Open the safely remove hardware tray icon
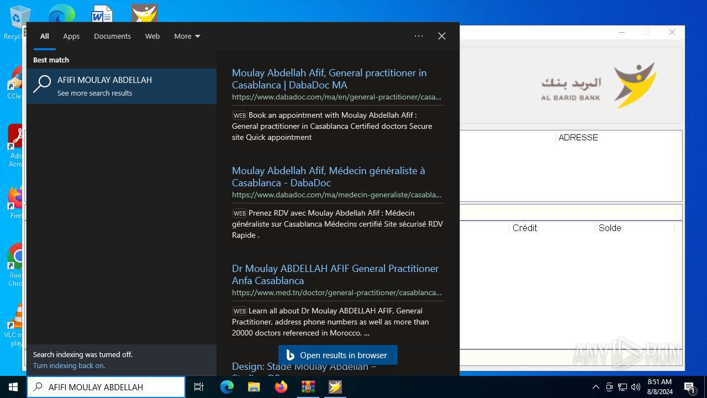Image resolution: width=707 pixels, height=398 pixels. click(x=609, y=387)
